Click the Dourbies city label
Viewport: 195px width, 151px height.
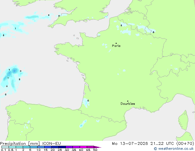click(x=128, y=104)
